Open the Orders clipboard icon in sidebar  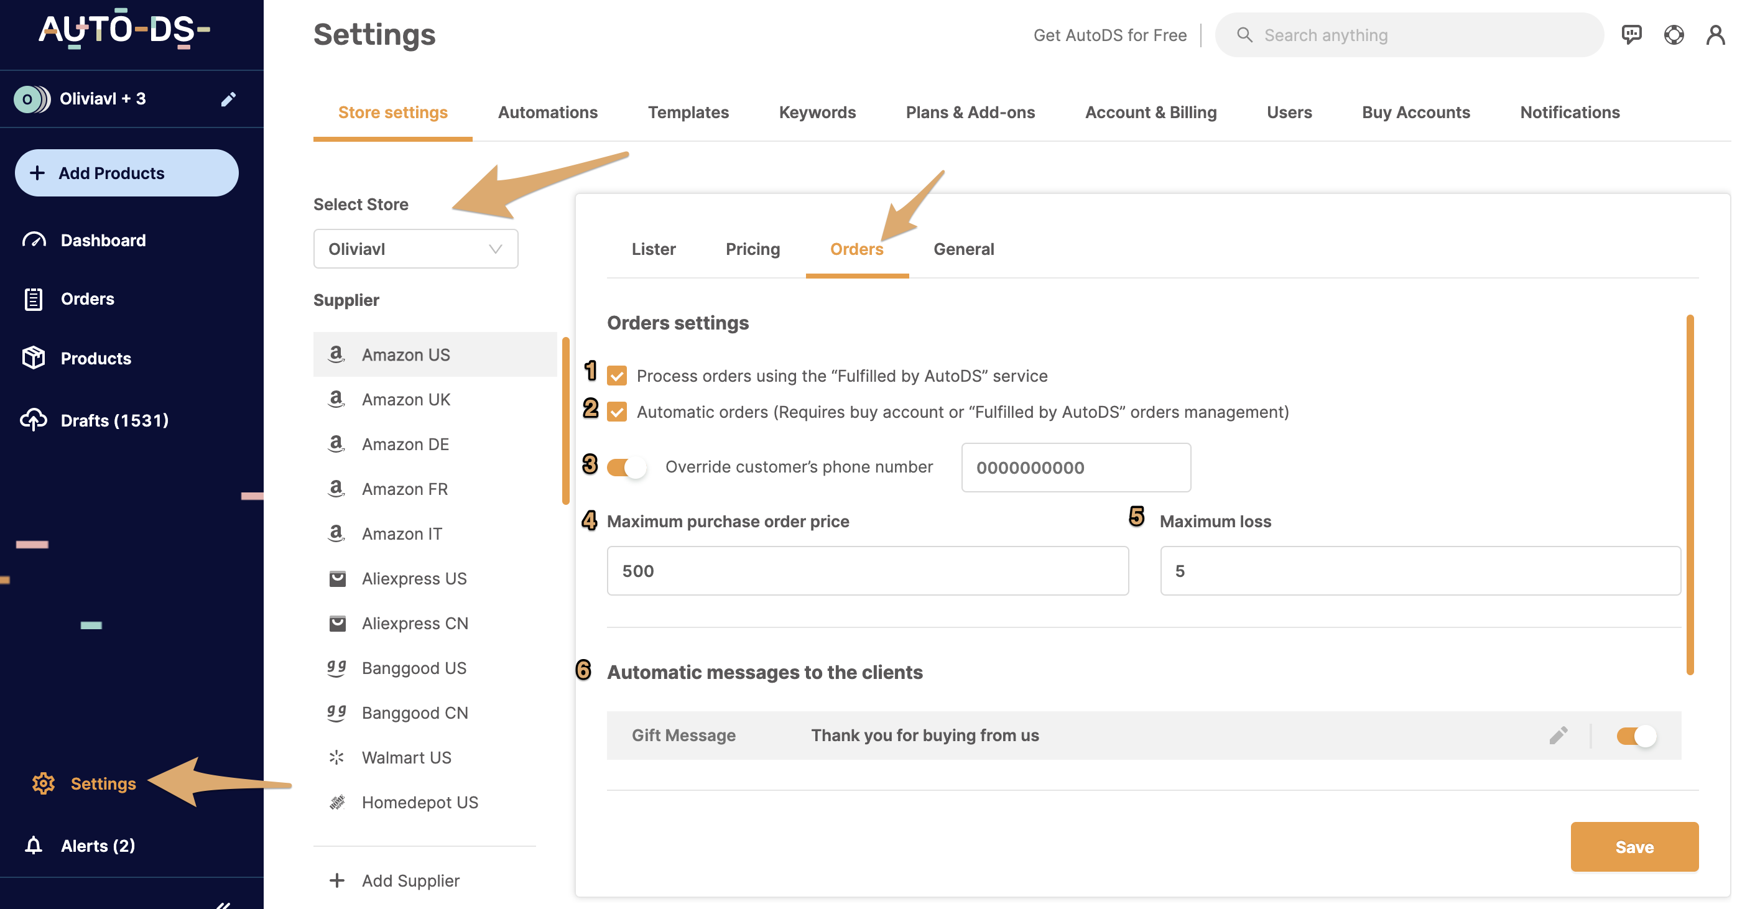pos(34,299)
